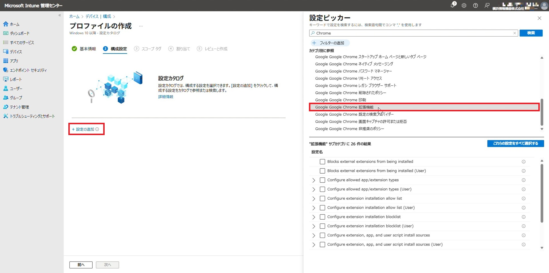549x273 pixels.
Task: Check Blocks external extensions from being installed
Action: tap(322, 162)
